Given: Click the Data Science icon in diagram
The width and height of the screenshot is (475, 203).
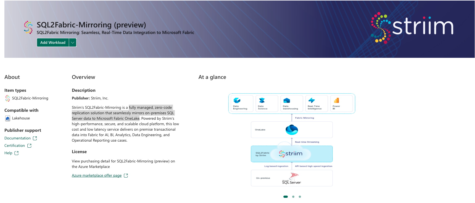Looking at the screenshot, I should [262, 101].
